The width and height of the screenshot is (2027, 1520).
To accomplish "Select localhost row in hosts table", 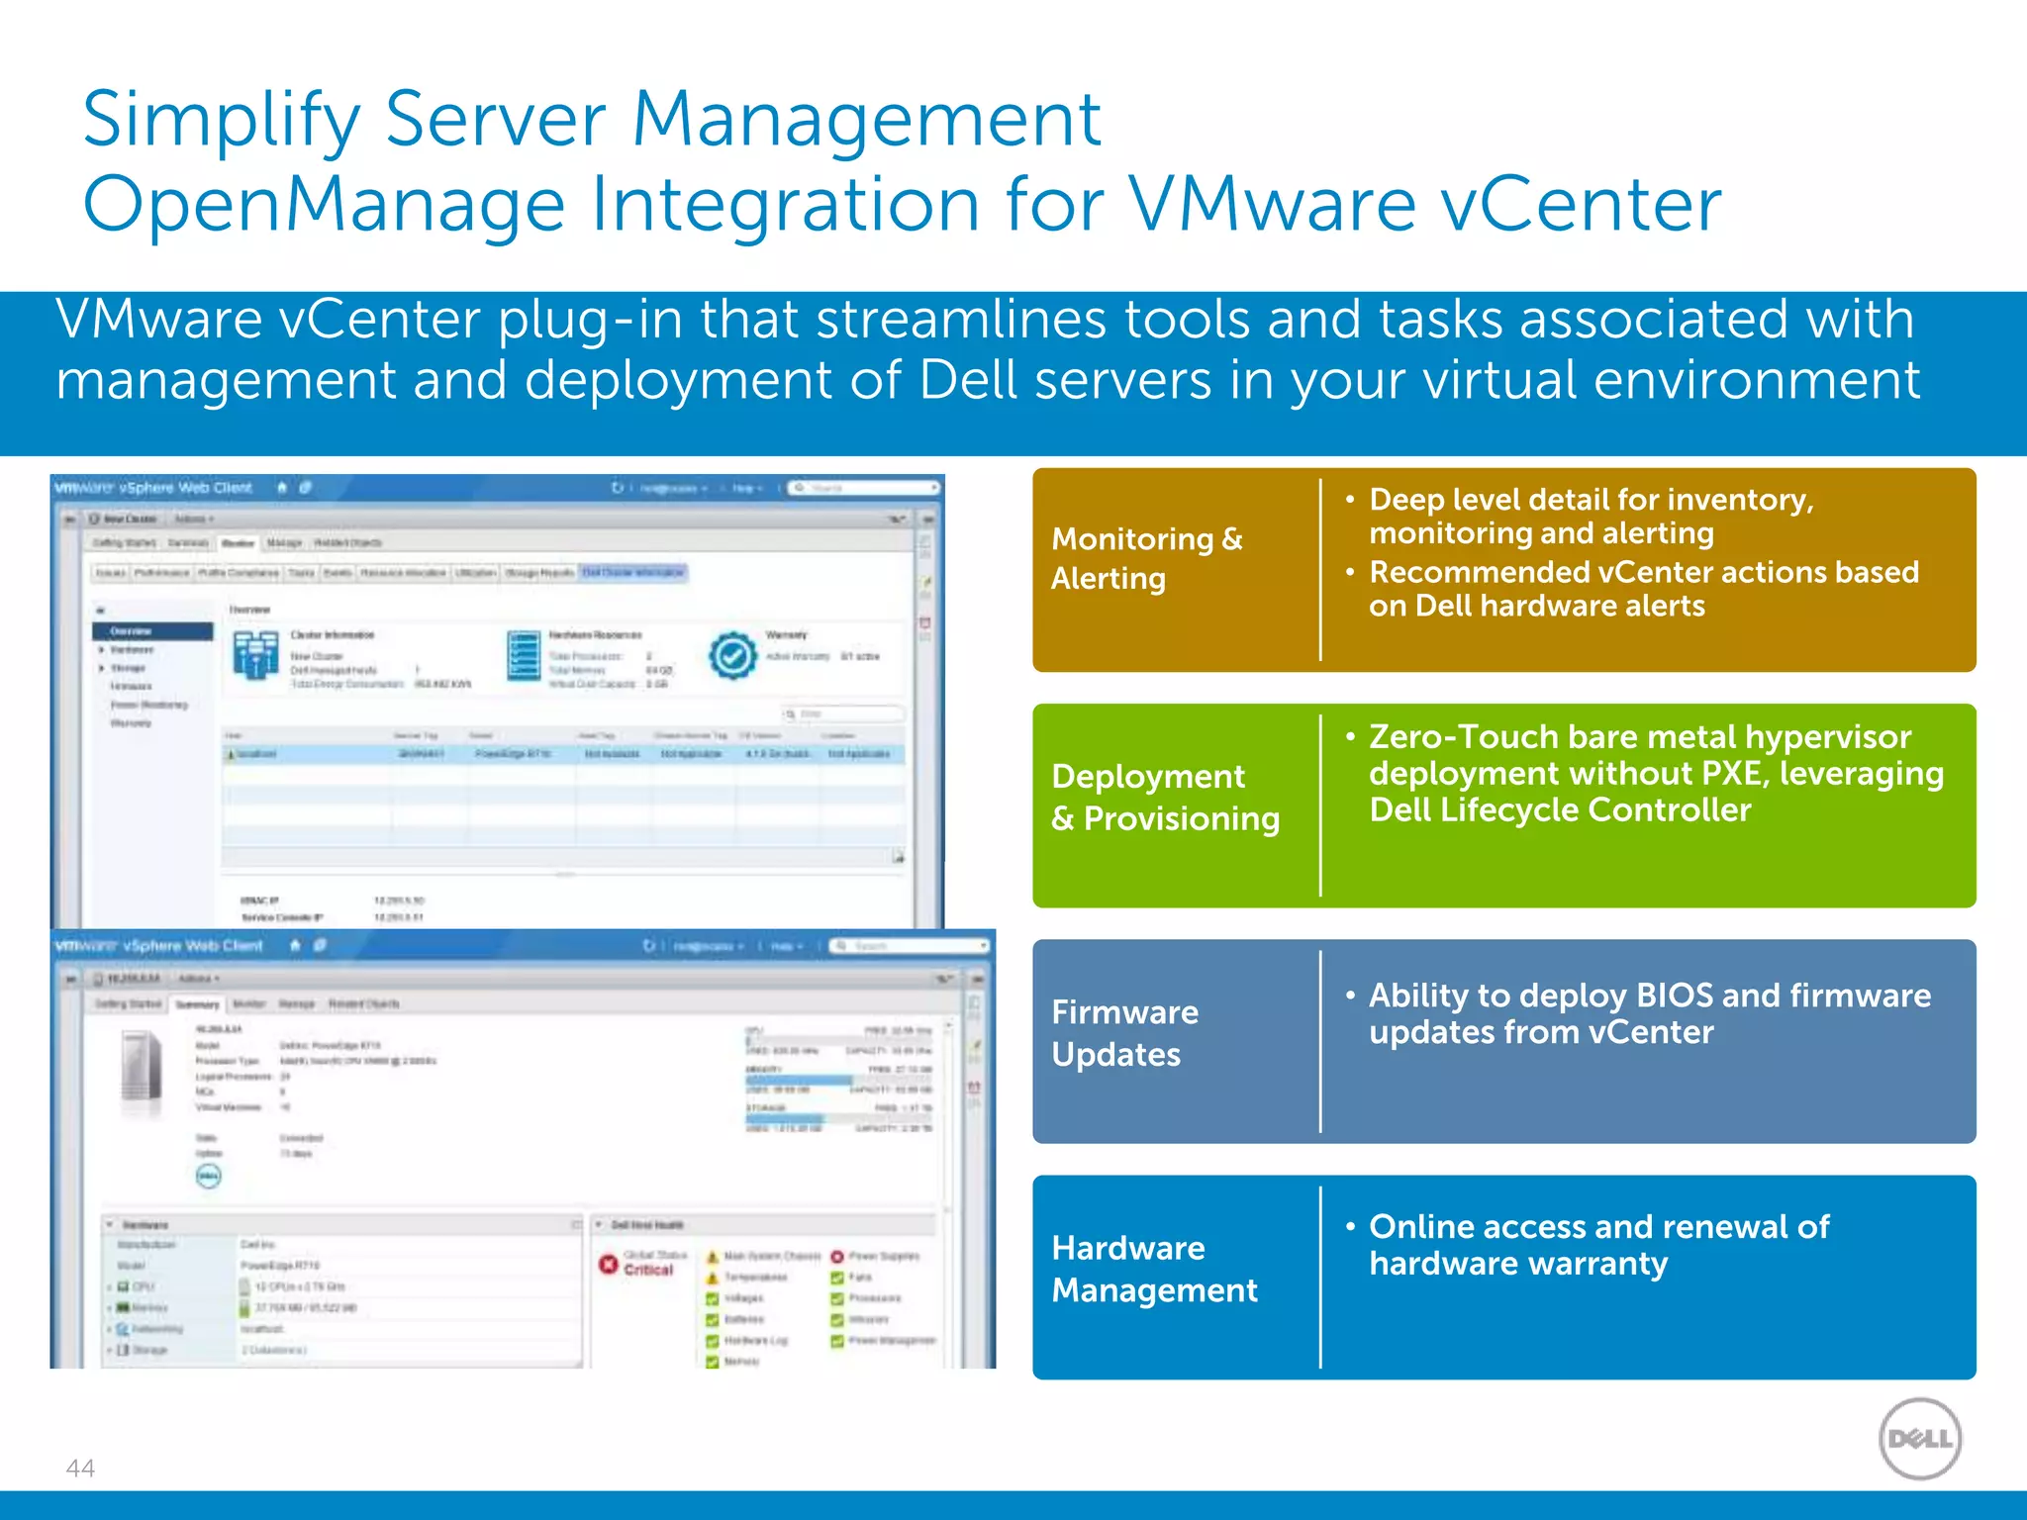I will [x=563, y=754].
